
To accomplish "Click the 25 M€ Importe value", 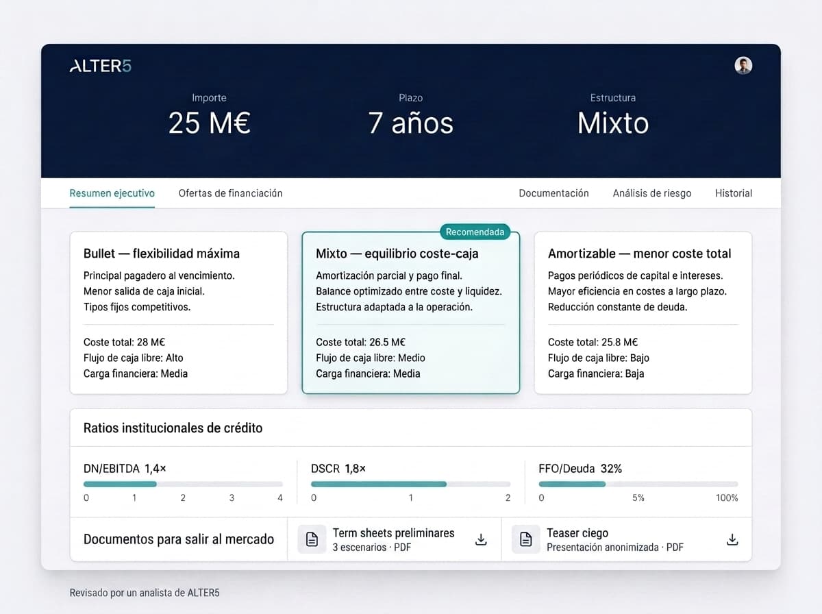I will (209, 123).
